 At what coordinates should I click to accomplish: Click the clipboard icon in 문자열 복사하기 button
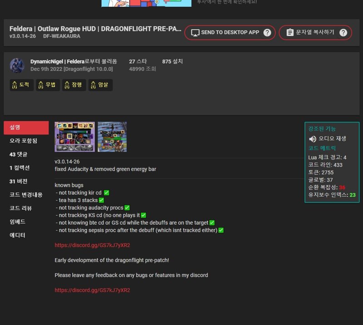(x=290, y=32)
